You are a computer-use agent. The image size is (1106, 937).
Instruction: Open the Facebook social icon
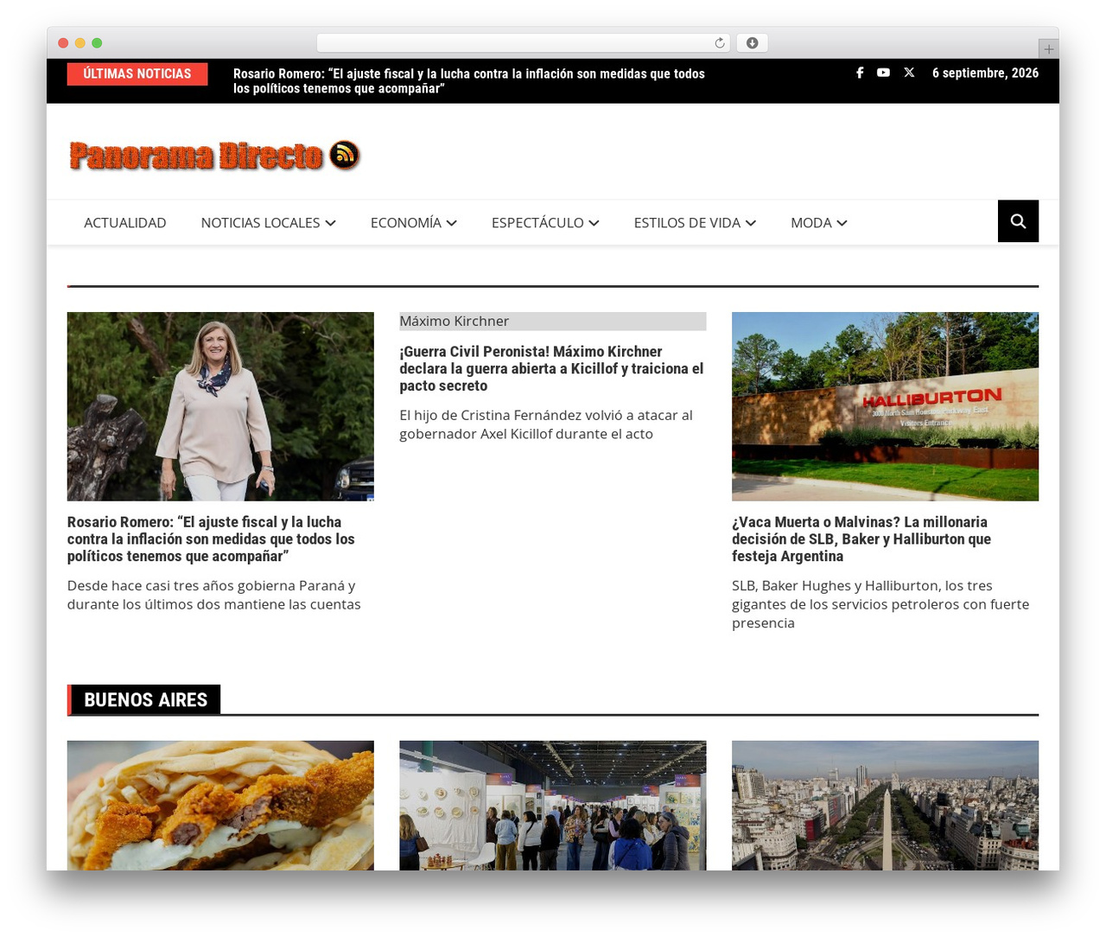860,73
